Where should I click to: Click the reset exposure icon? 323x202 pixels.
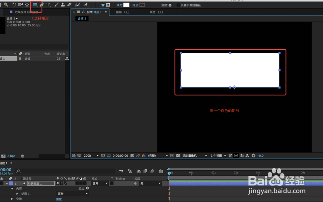[x=253, y=156]
